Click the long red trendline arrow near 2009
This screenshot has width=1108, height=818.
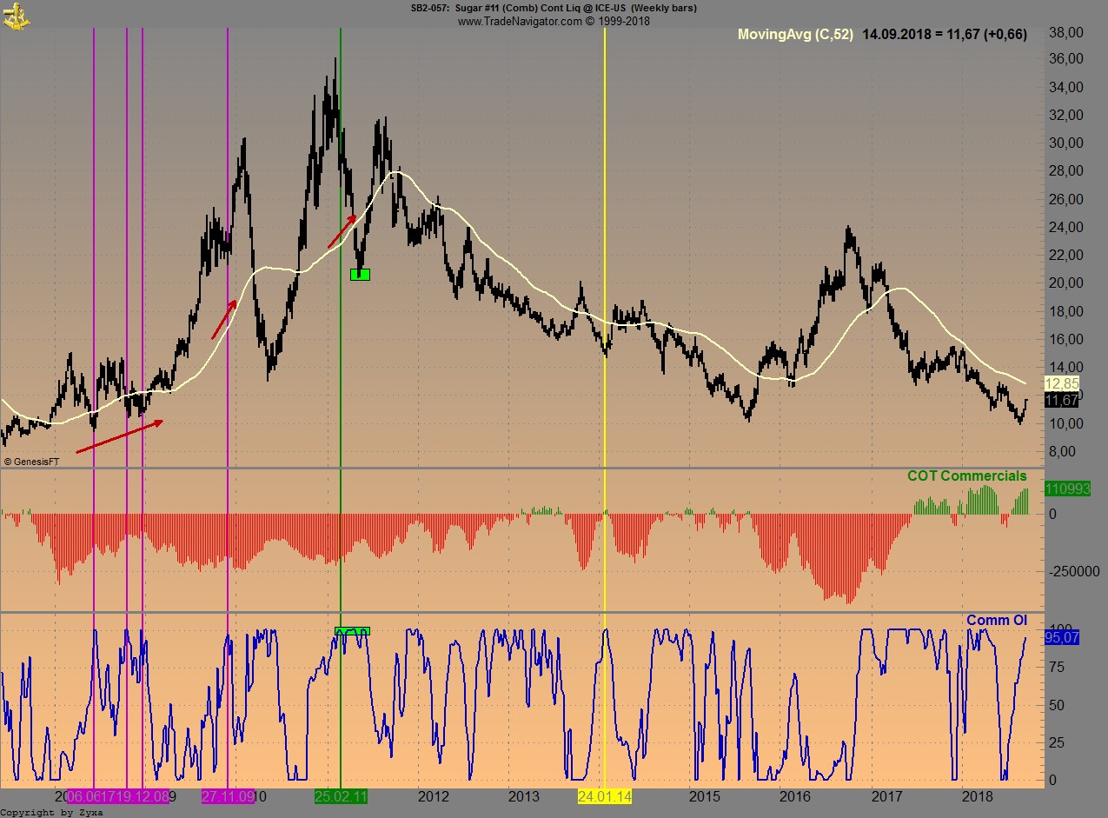(x=119, y=436)
